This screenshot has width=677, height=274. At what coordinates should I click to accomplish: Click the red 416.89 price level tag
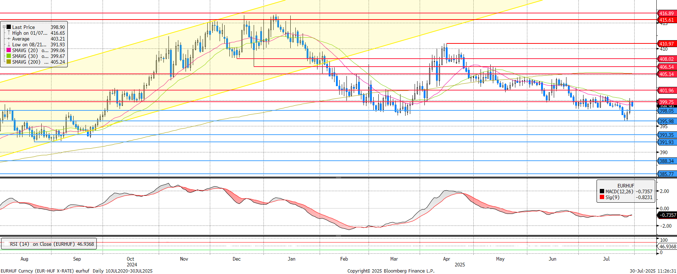click(x=666, y=13)
